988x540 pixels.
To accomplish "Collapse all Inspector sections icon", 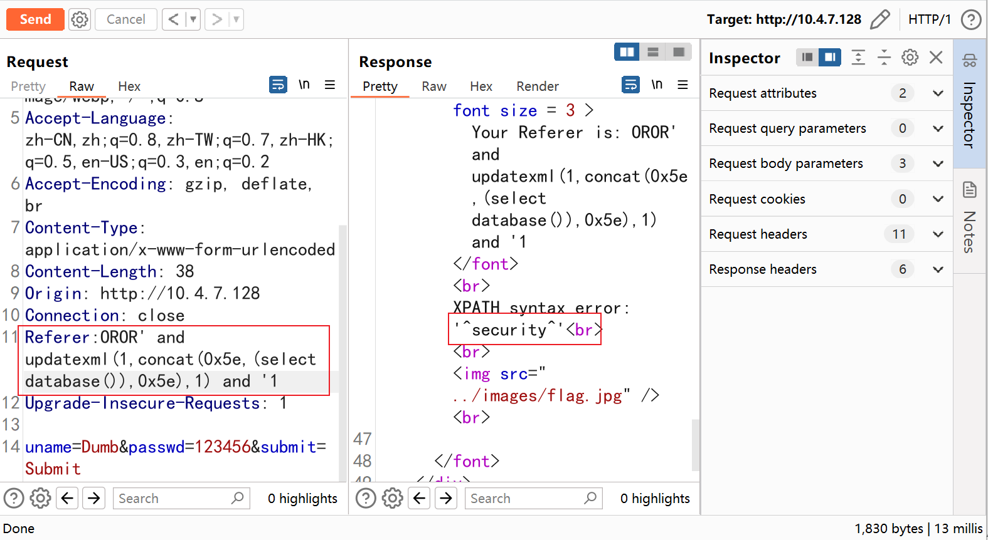I will click(x=884, y=58).
